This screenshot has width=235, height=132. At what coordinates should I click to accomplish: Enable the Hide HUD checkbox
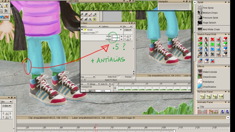(x=118, y=77)
